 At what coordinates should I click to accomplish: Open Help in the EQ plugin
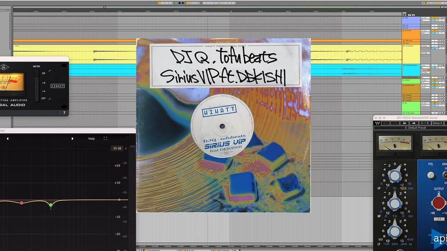click(x=91, y=139)
